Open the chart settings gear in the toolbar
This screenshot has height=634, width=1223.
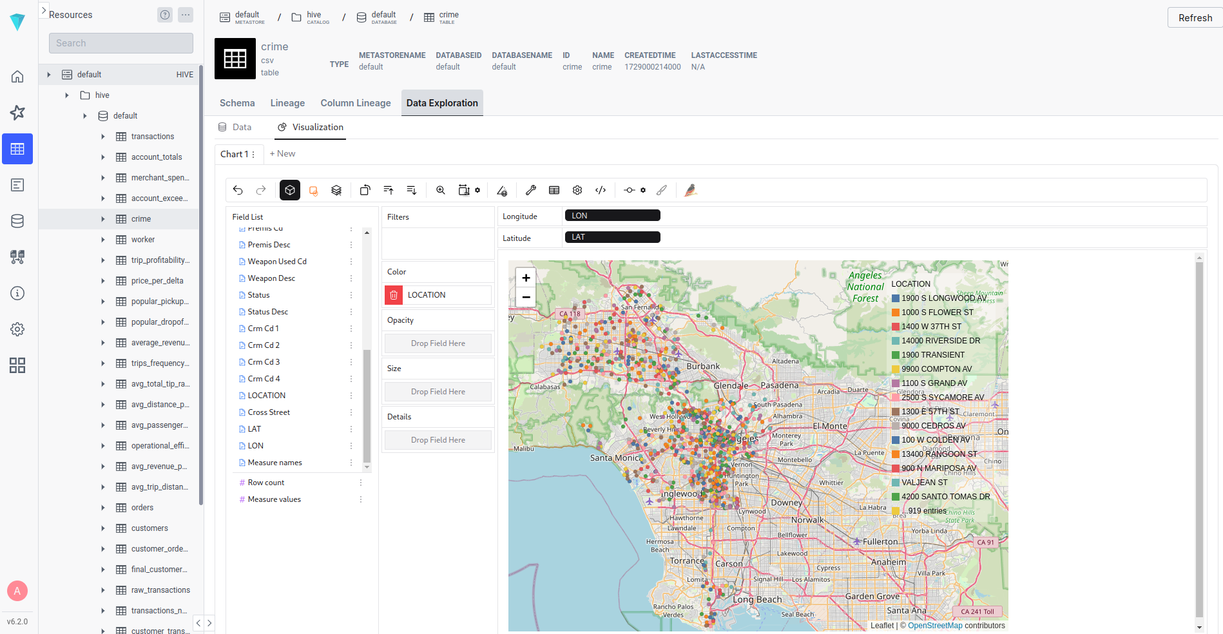[577, 190]
